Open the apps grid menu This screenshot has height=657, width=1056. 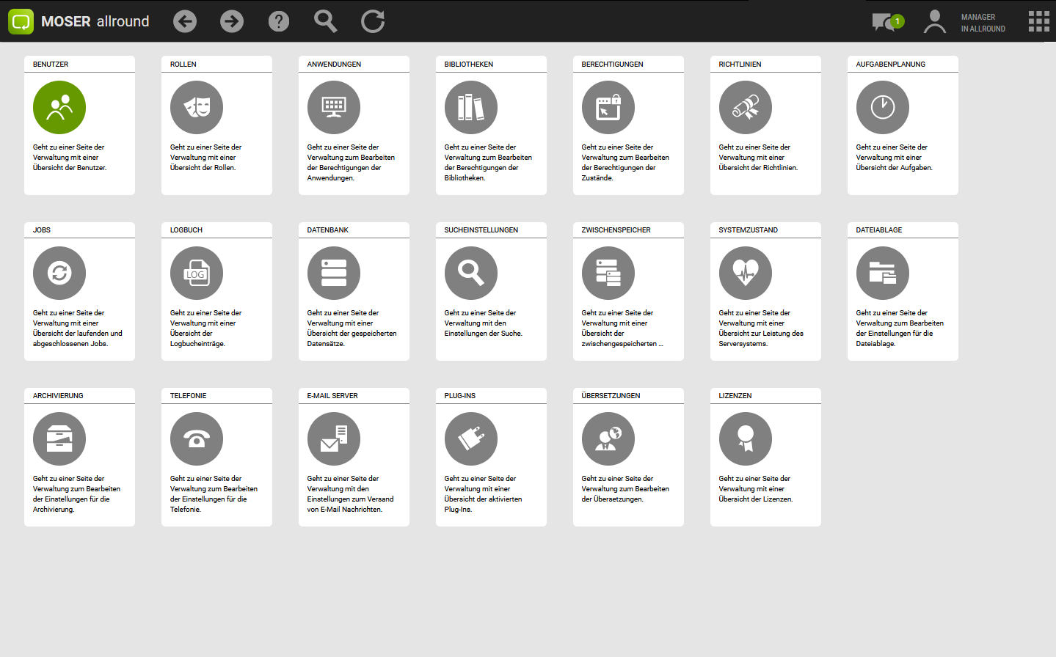tap(1038, 21)
